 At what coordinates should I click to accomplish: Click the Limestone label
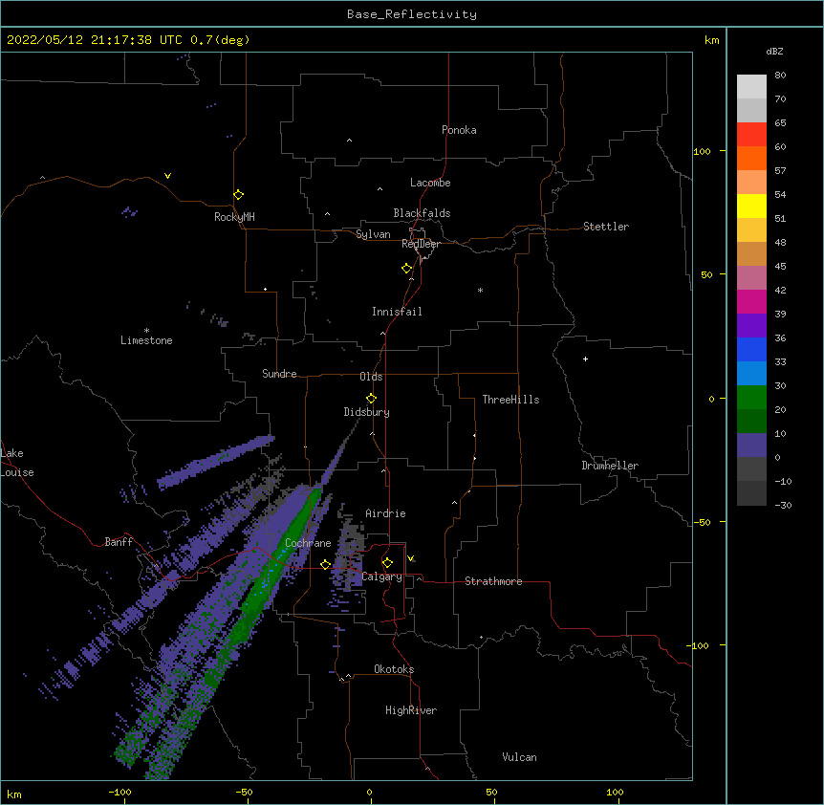click(146, 340)
